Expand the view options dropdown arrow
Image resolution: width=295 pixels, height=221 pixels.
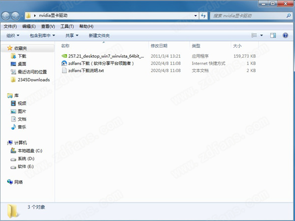pos(262,35)
